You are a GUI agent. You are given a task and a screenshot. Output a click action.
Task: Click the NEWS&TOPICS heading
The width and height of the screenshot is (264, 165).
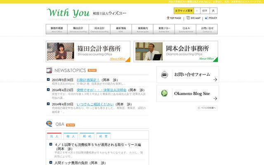(x=70, y=71)
